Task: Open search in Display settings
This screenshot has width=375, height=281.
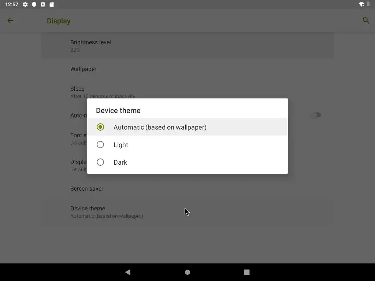Action: 366,20
